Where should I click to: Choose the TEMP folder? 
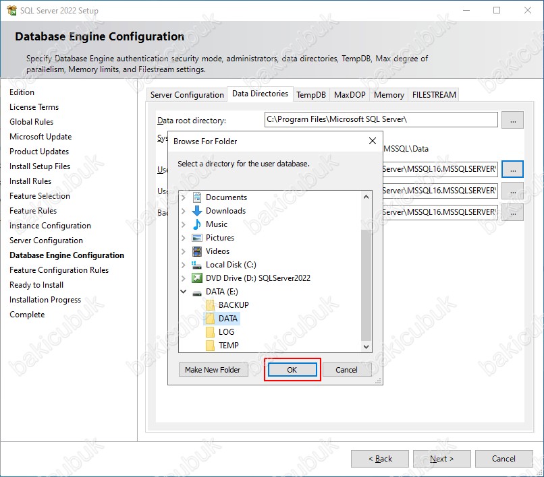(228, 346)
